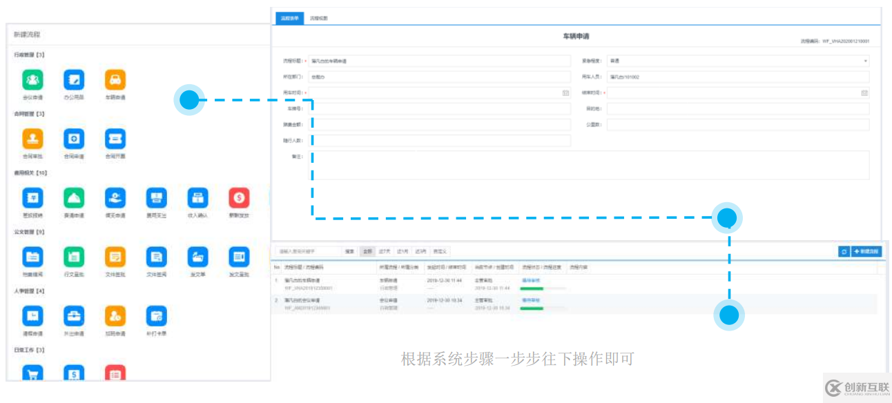Open the 结束时间 date picker
The height and width of the screenshot is (403, 892).
click(865, 93)
